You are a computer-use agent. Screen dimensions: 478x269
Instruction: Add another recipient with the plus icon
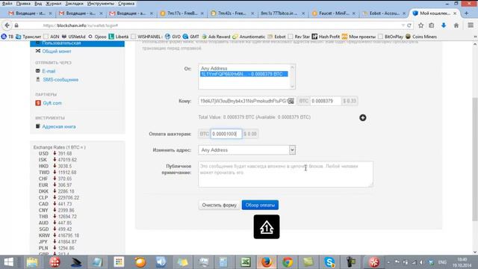tap(362, 118)
